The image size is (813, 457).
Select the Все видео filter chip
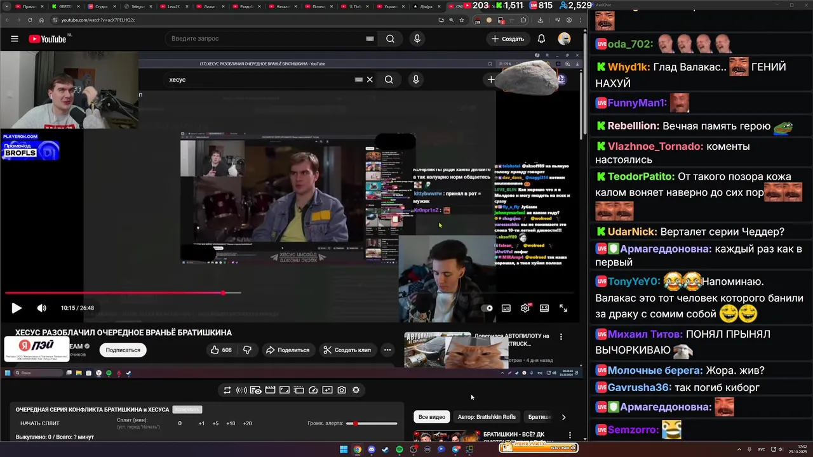pyautogui.click(x=431, y=417)
